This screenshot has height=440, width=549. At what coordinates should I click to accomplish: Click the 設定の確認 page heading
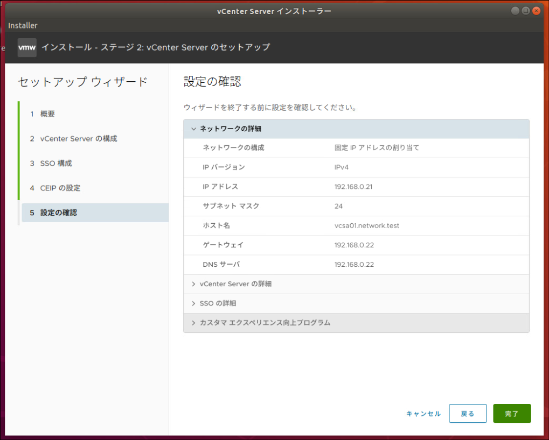[212, 82]
